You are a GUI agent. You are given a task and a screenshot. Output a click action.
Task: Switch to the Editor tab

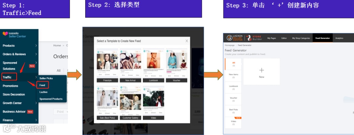(x=284, y=38)
